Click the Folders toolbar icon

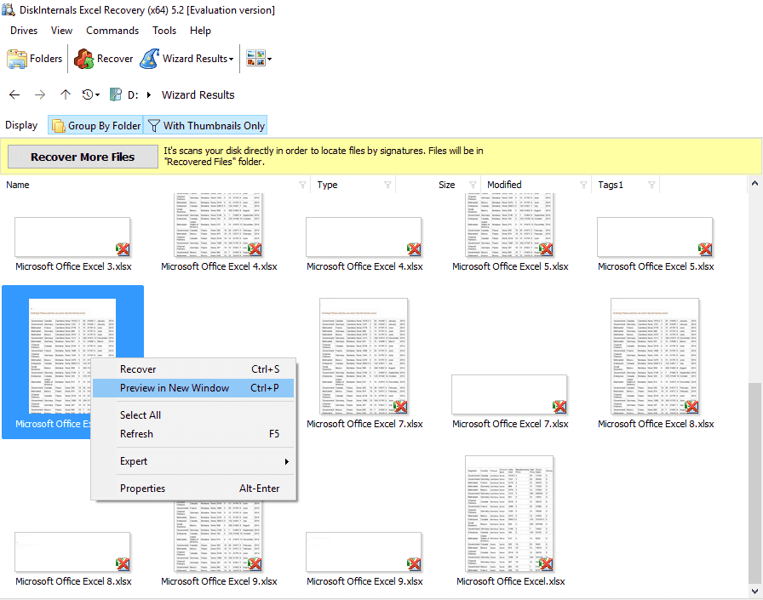[17, 59]
